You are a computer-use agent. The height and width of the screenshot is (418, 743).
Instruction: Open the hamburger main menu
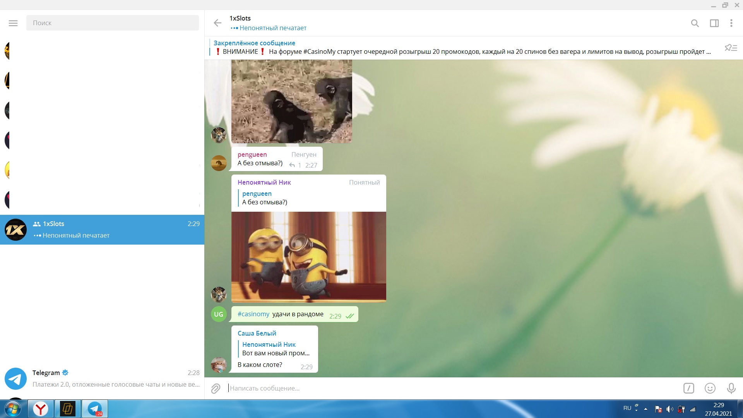(13, 23)
